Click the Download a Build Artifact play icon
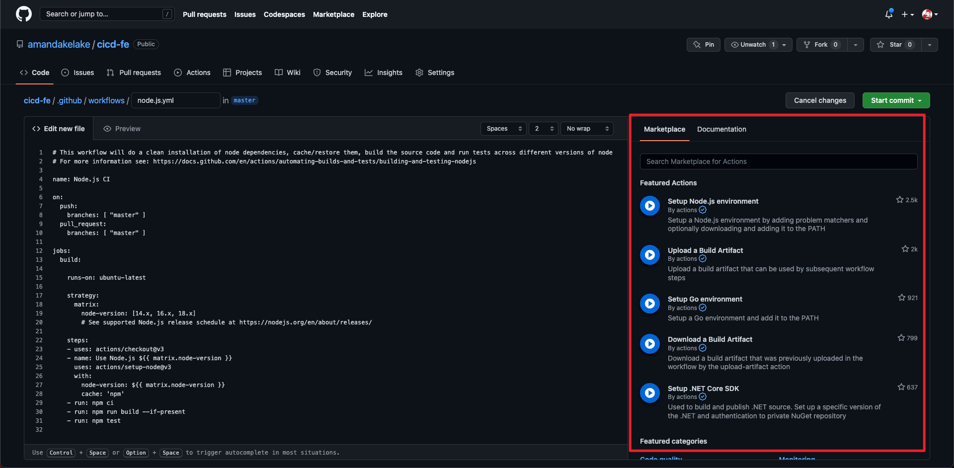The height and width of the screenshot is (468, 954). [649, 344]
